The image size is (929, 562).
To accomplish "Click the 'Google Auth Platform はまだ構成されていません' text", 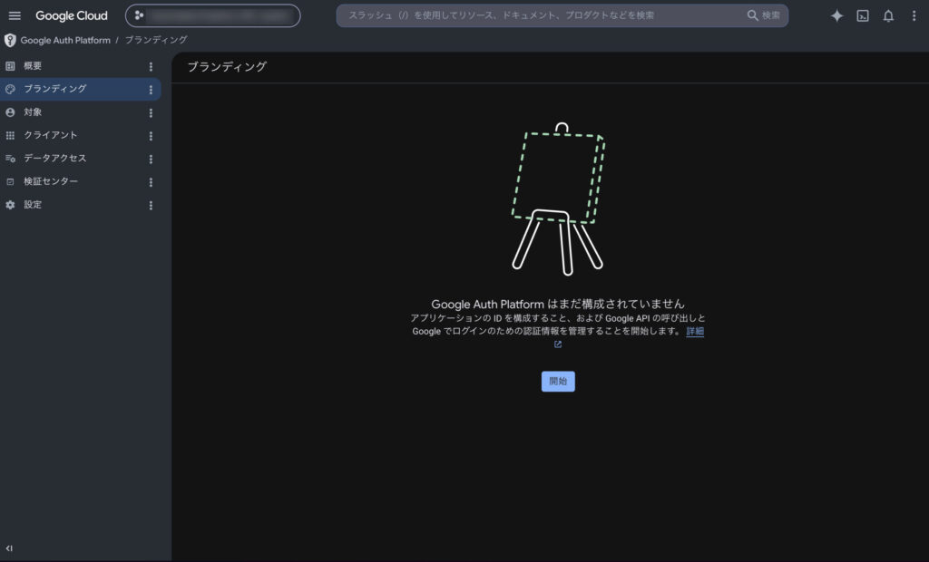I will [x=558, y=304].
